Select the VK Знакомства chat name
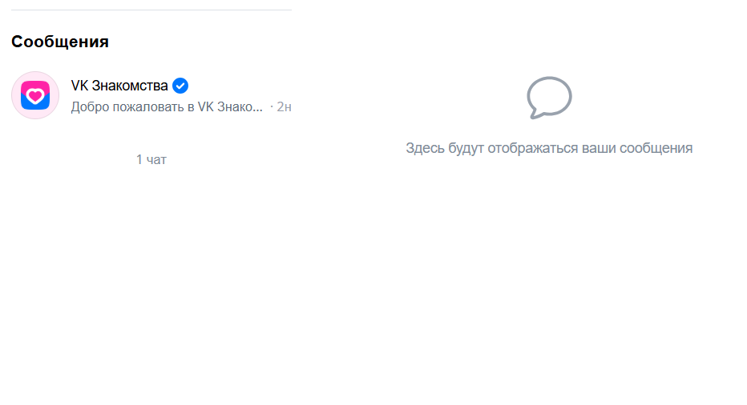747x405 pixels. click(119, 86)
